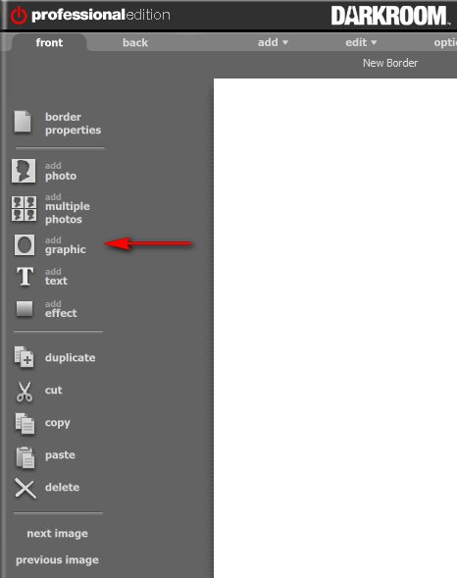Viewport: 457px width, 578px height.
Task: Click the border properties page icon
Action: (23, 122)
